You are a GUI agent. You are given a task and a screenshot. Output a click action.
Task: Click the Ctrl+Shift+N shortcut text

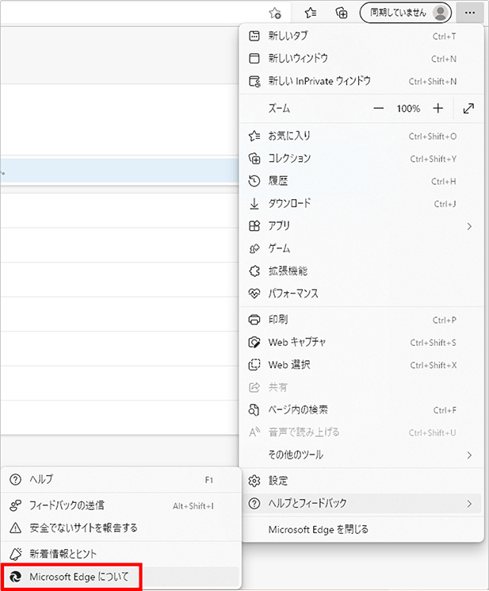[433, 82]
